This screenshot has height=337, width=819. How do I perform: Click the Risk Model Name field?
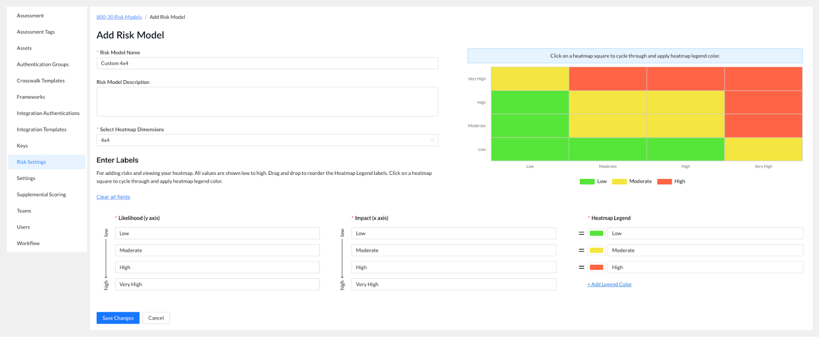(x=267, y=63)
